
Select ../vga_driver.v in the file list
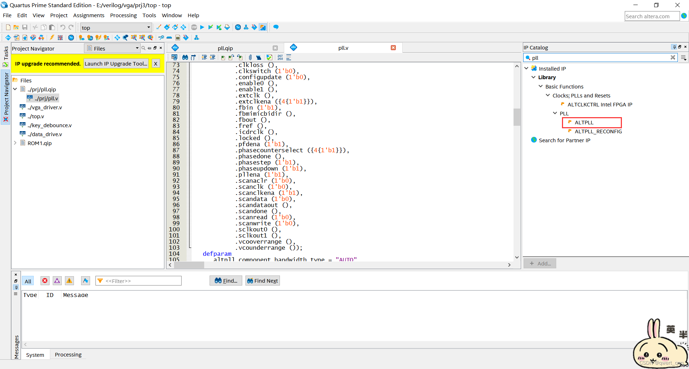[x=45, y=107]
